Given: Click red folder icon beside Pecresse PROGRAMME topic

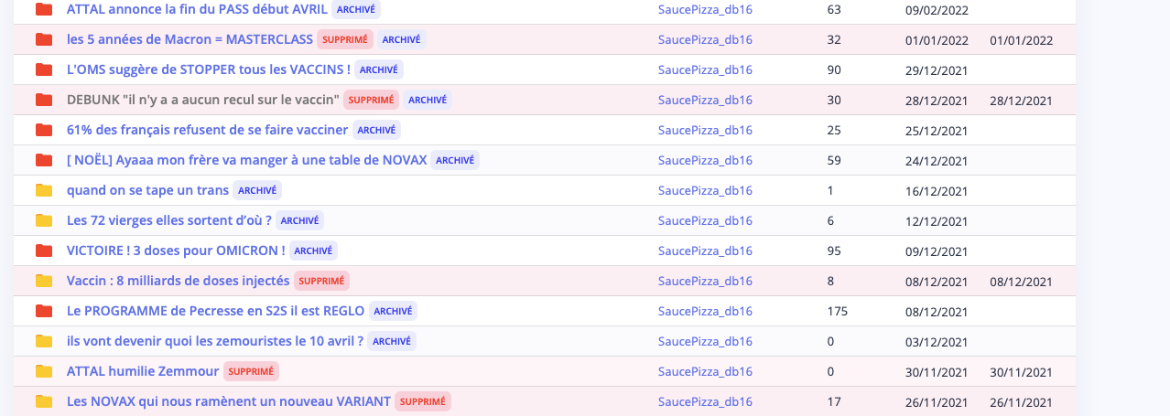Looking at the screenshot, I should [x=43, y=311].
